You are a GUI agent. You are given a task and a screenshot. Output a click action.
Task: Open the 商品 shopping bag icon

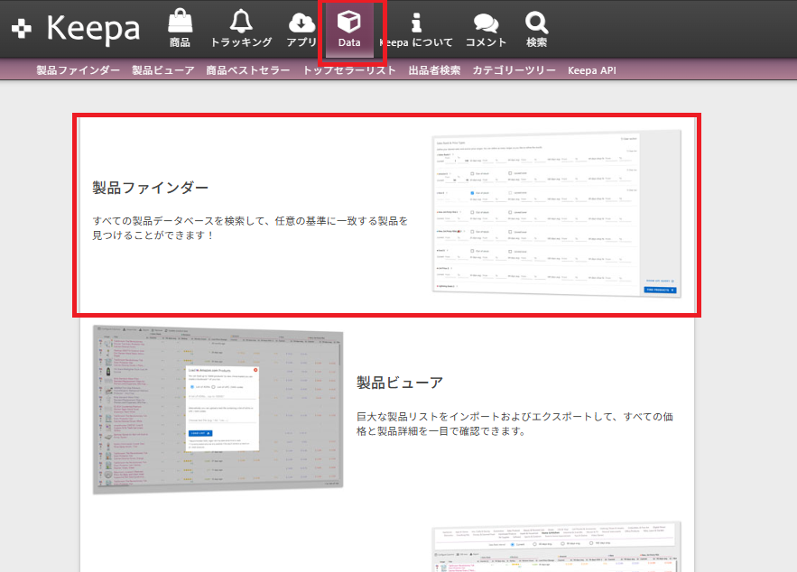pos(180,22)
